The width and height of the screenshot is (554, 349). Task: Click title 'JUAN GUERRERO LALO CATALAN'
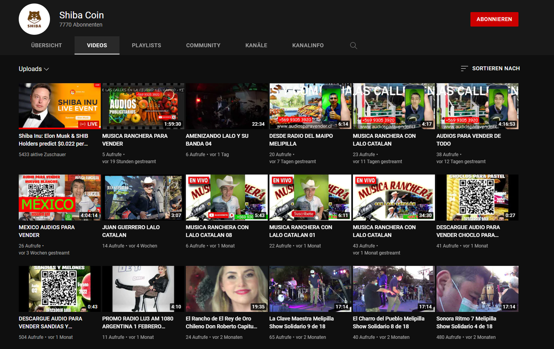point(131,231)
